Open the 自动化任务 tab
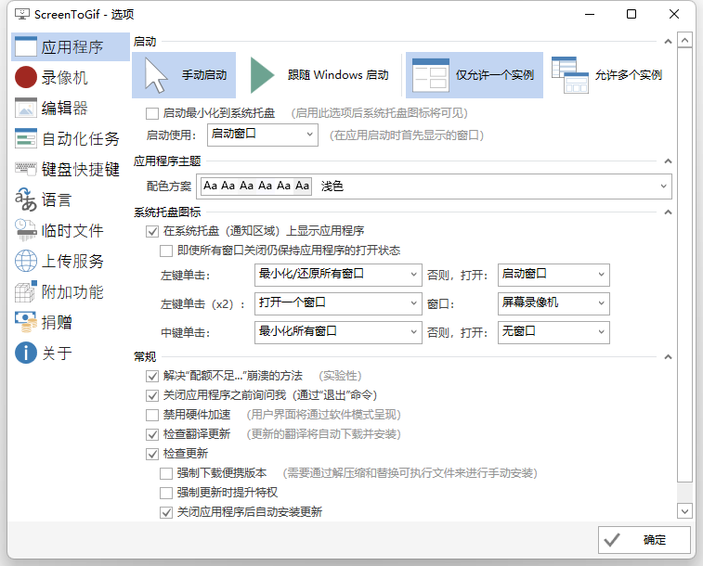Viewport: 703px width, 566px height. coord(71,138)
